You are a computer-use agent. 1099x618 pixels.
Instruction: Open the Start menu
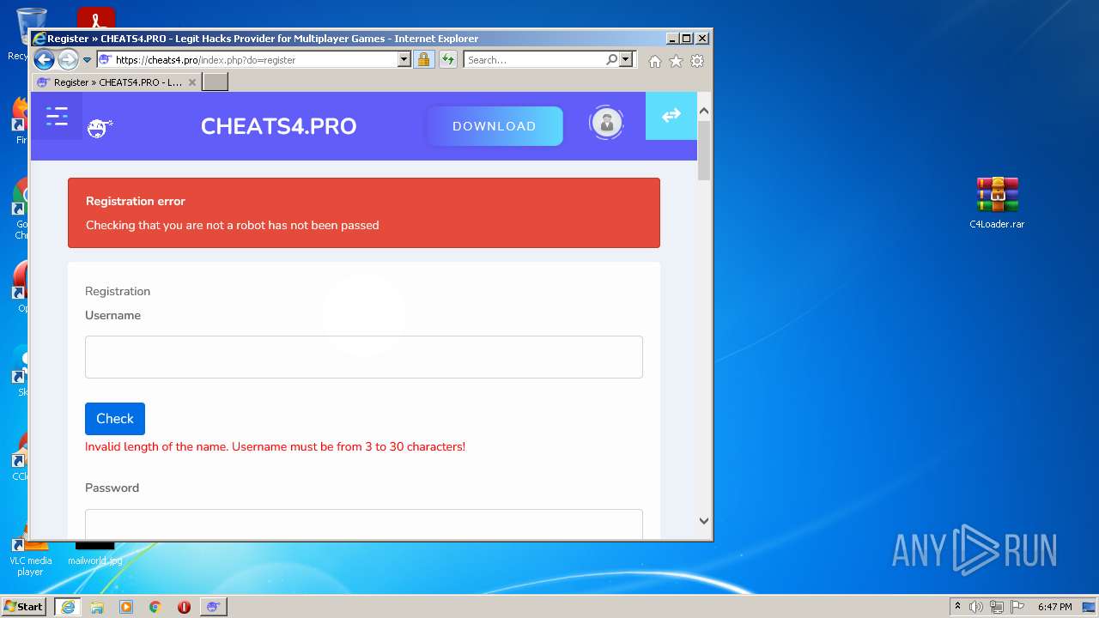click(24, 607)
